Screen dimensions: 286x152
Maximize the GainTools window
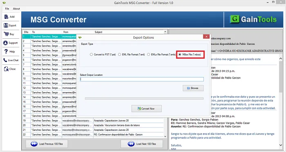273,2
